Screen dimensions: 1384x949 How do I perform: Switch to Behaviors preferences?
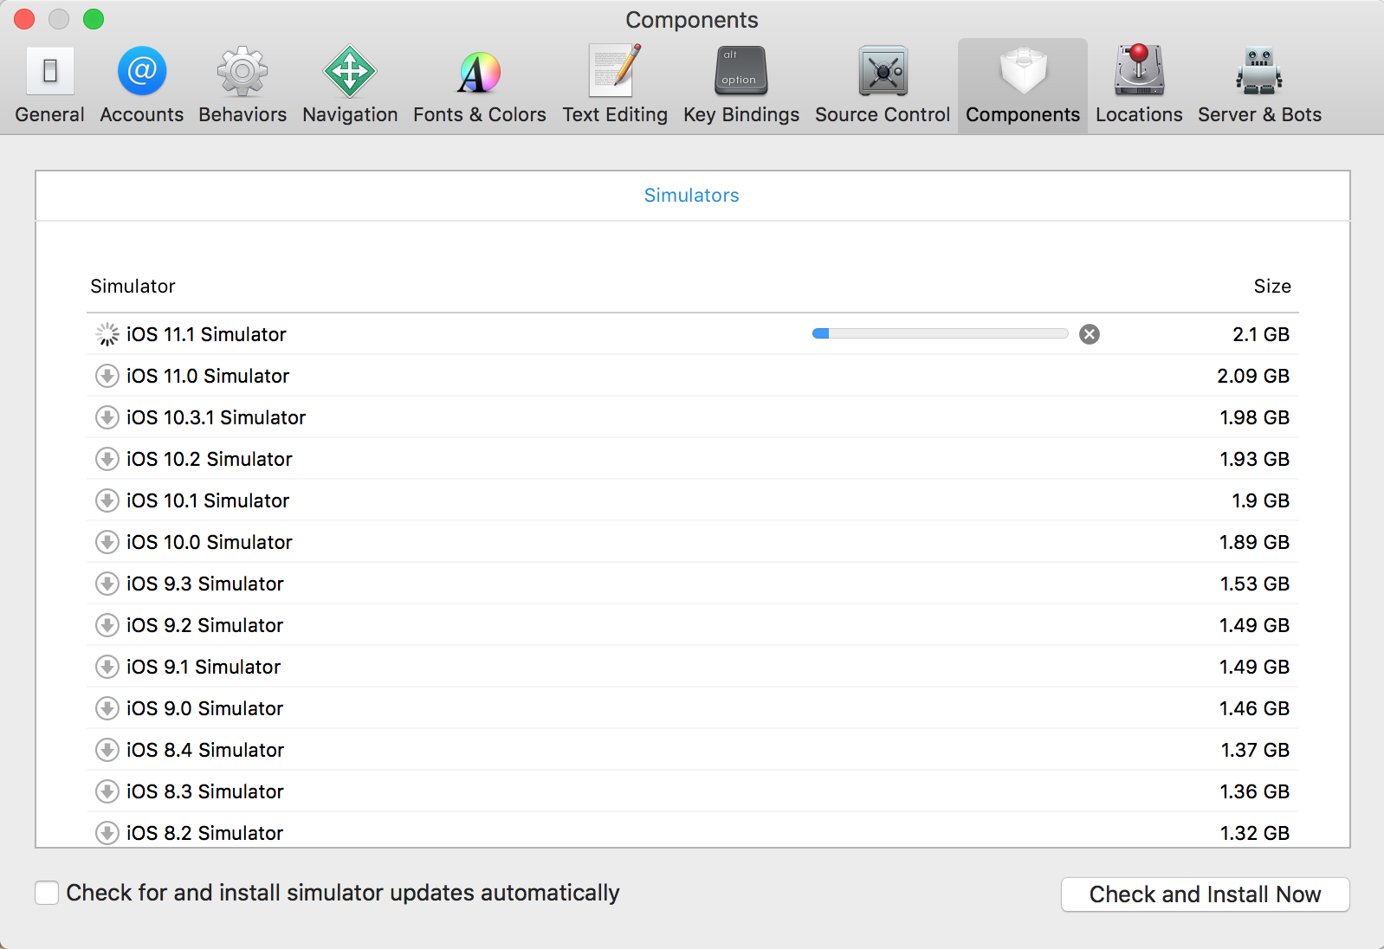tap(243, 86)
